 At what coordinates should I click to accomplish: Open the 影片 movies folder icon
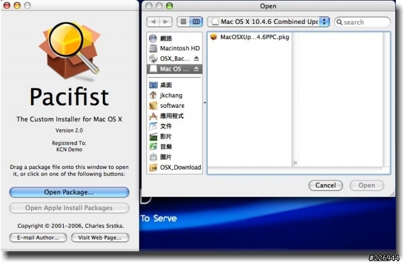click(153, 136)
